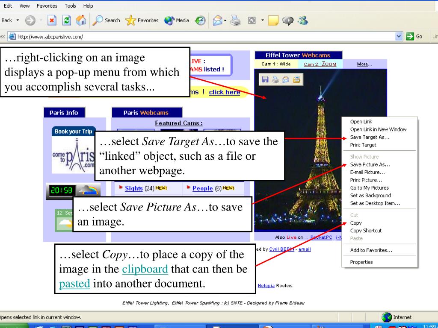Open the View menu
The height and width of the screenshot is (328, 438).
coord(24,6)
